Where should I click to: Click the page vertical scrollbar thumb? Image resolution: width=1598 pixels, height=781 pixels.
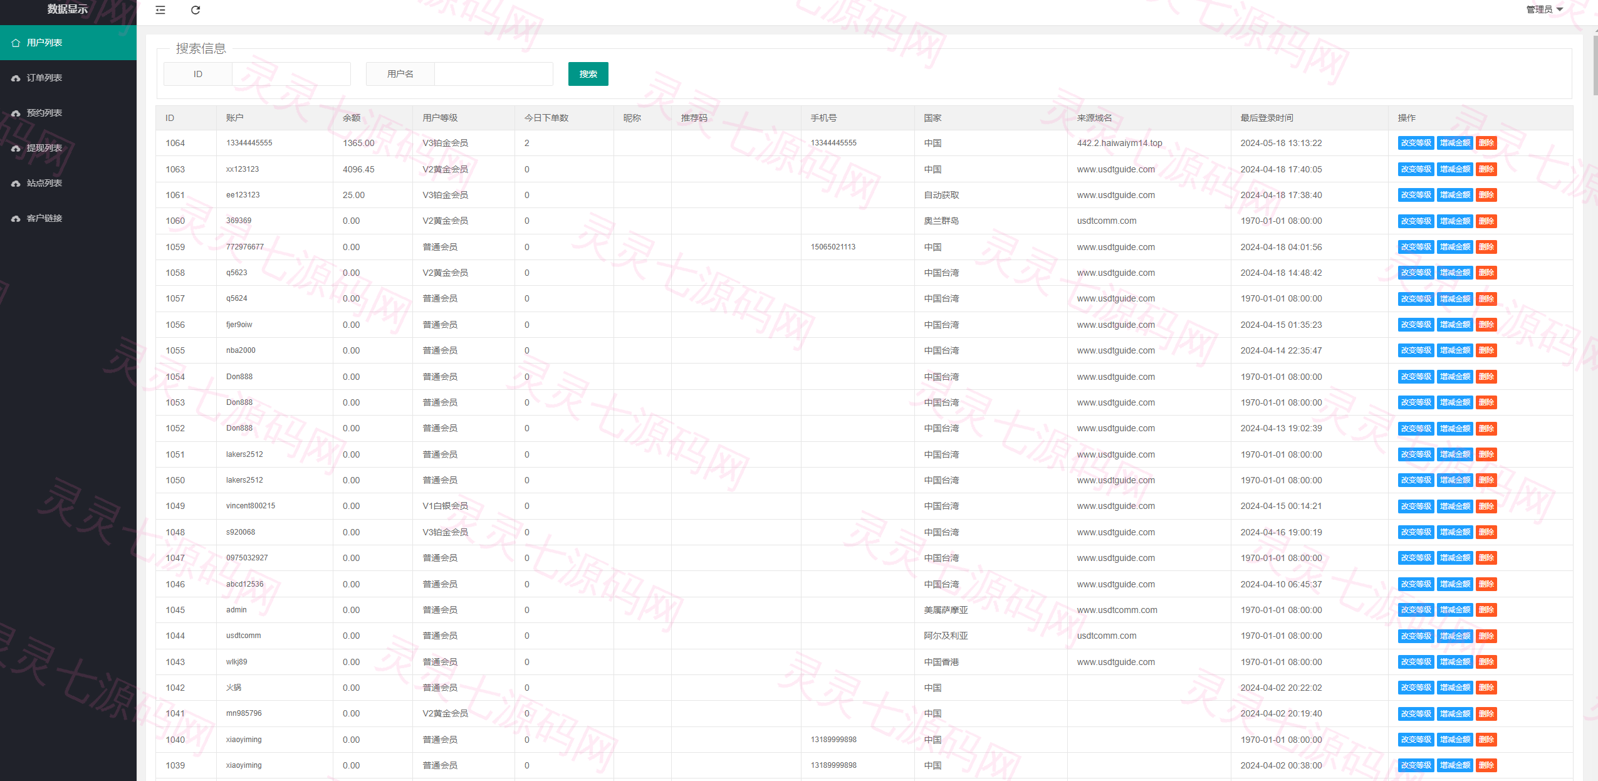point(1595,66)
